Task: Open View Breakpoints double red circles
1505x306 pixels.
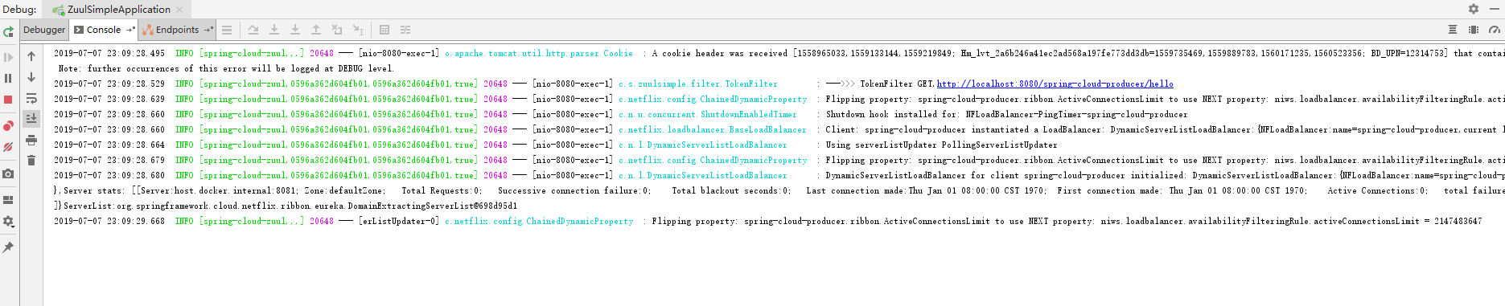Action: pyautogui.click(x=8, y=126)
